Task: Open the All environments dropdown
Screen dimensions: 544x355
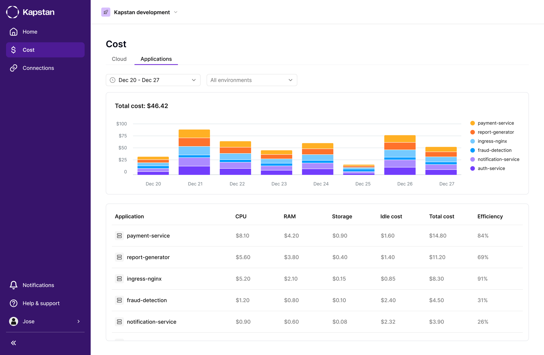Action: pyautogui.click(x=252, y=80)
